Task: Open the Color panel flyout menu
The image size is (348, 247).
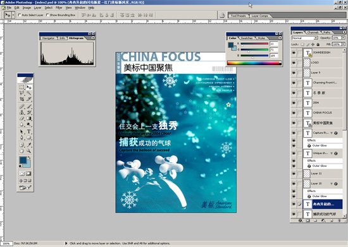Action: point(280,38)
